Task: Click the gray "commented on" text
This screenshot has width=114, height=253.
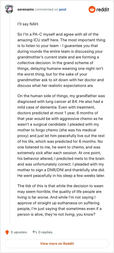Action: [x=46, y=9]
